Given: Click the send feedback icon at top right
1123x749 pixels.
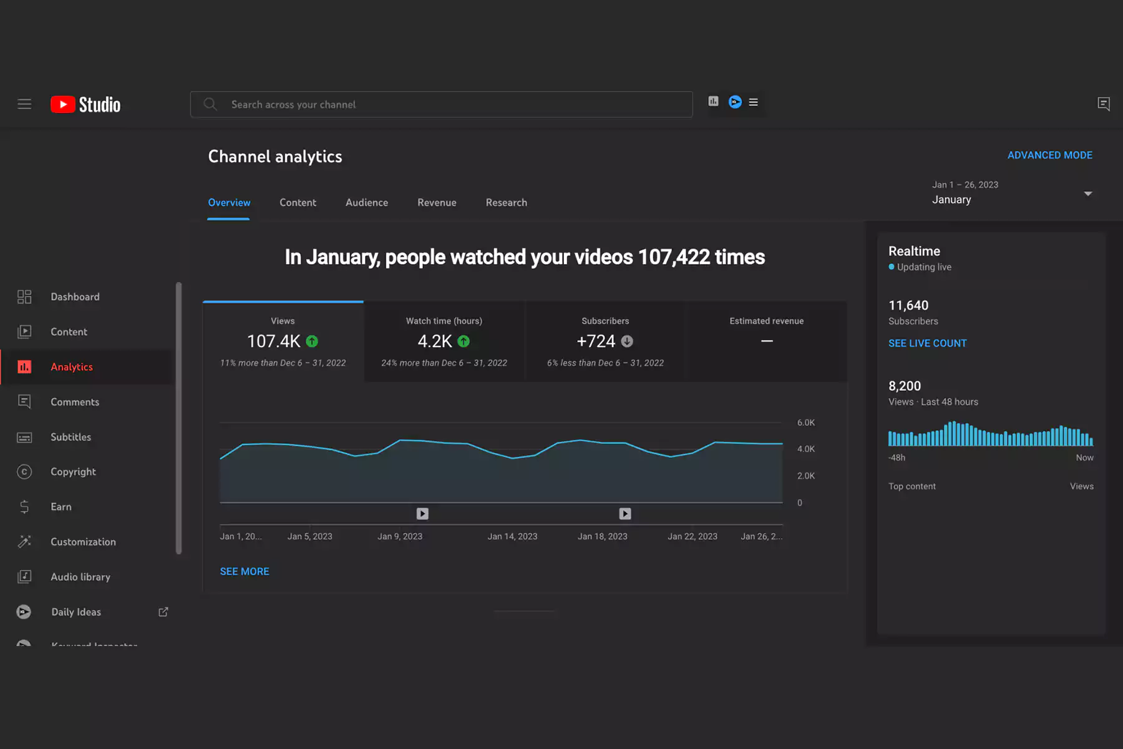Looking at the screenshot, I should 1103,104.
